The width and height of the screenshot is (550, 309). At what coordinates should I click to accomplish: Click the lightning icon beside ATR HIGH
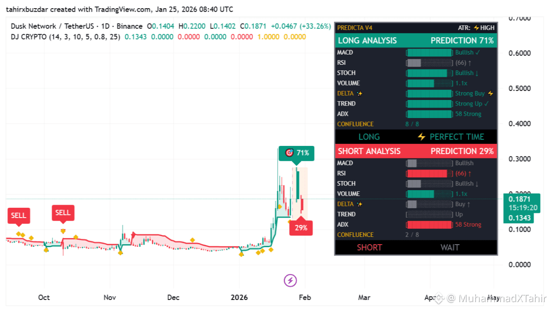[x=476, y=27]
